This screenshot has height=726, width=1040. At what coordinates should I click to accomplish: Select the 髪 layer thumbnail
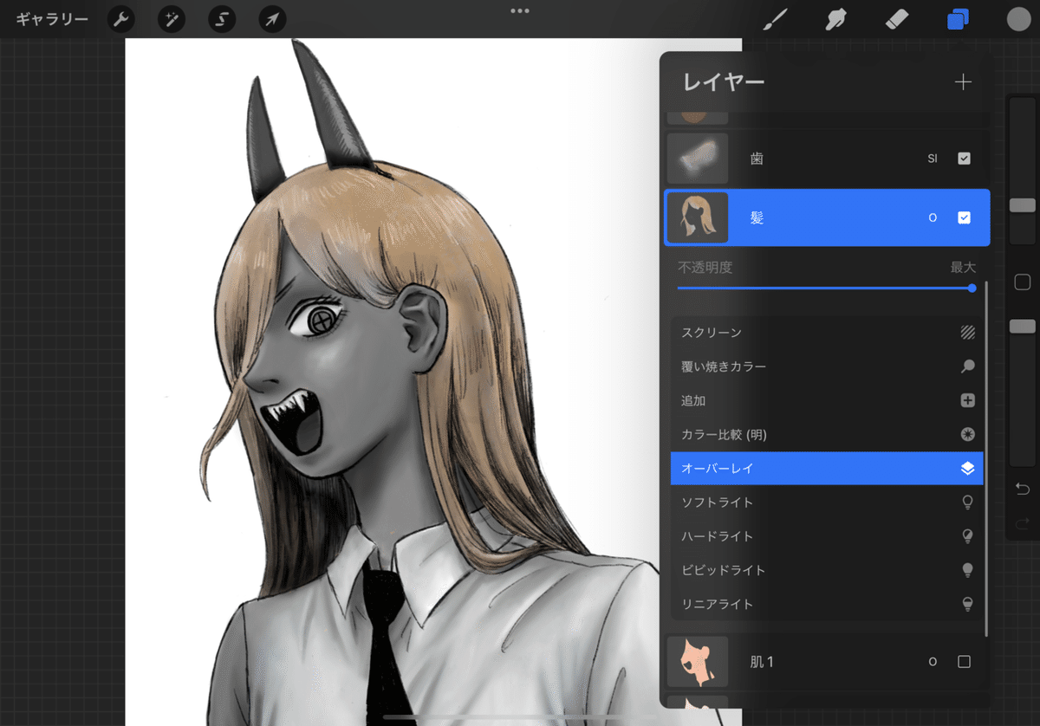pos(698,218)
